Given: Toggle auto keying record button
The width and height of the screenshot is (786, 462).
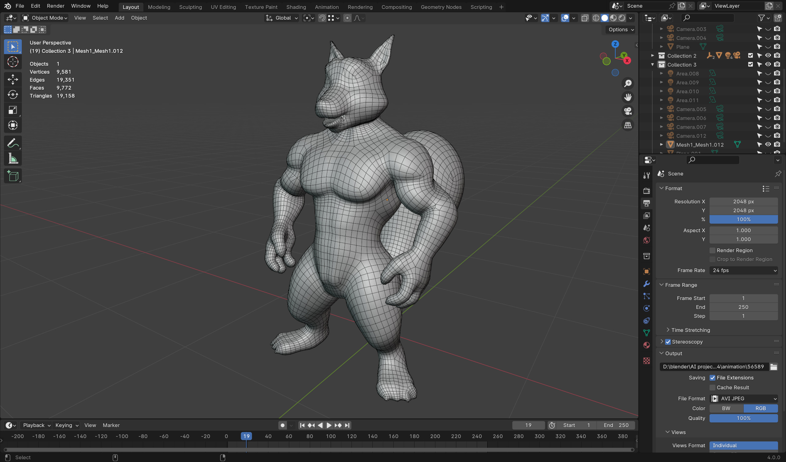Looking at the screenshot, I should pos(282,425).
